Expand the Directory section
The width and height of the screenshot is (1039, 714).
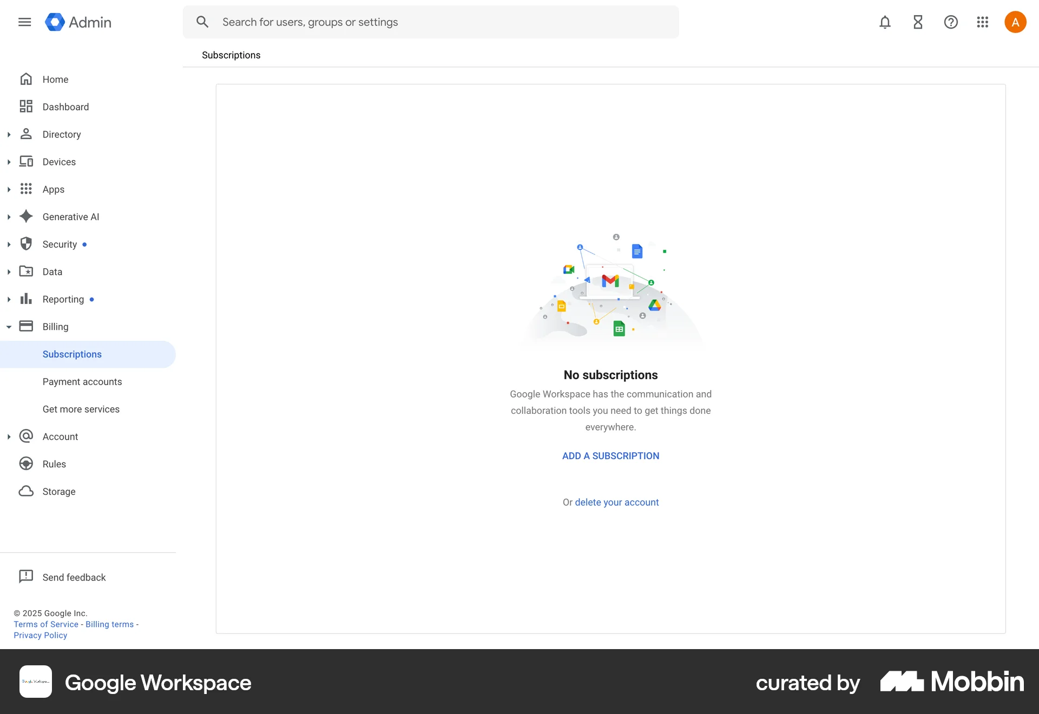pos(9,134)
